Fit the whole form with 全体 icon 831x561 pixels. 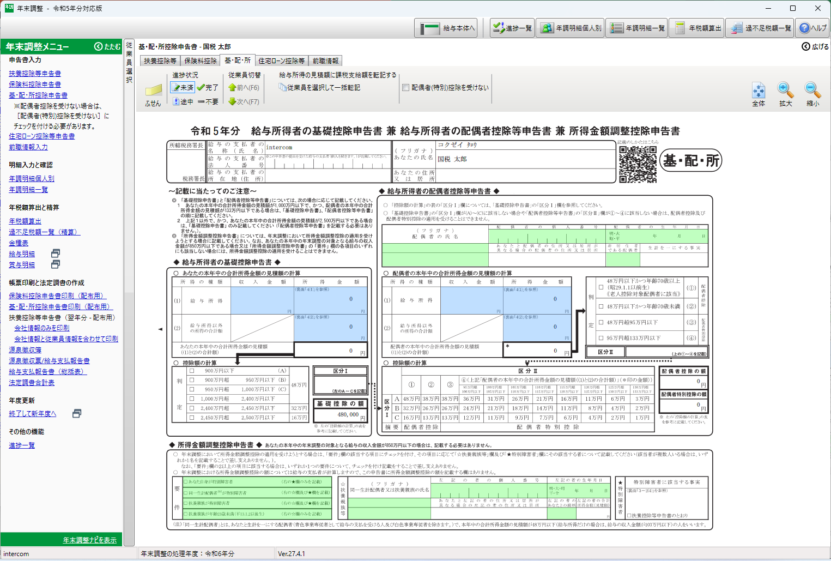(758, 92)
